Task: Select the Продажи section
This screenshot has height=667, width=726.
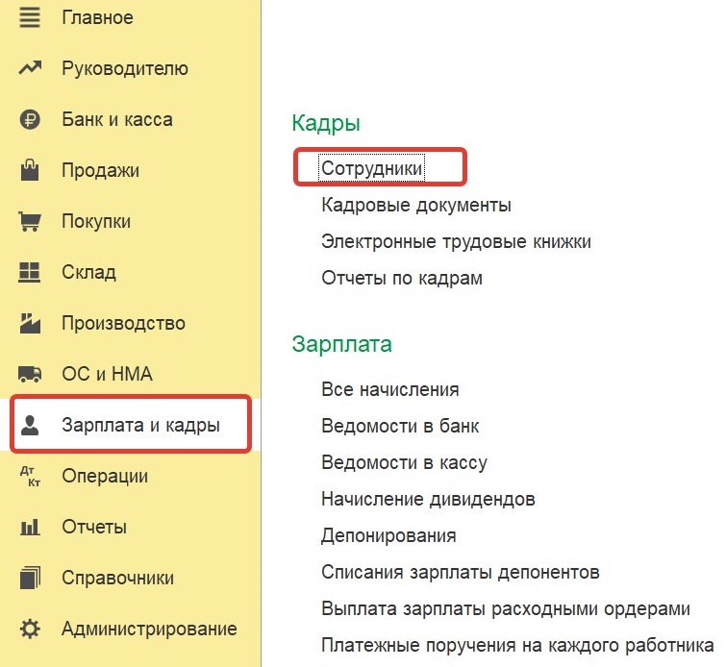Action: (x=100, y=170)
